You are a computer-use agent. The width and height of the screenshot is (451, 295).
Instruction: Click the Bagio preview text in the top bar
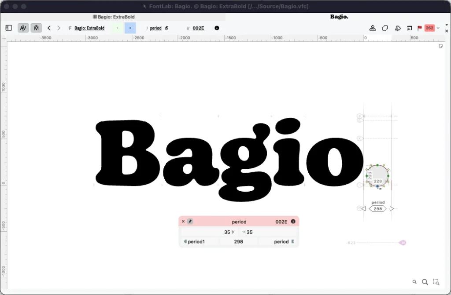point(339,17)
